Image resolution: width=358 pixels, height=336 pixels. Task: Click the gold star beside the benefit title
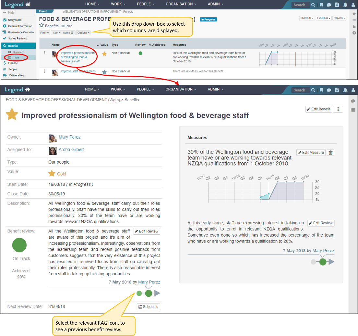12,114
